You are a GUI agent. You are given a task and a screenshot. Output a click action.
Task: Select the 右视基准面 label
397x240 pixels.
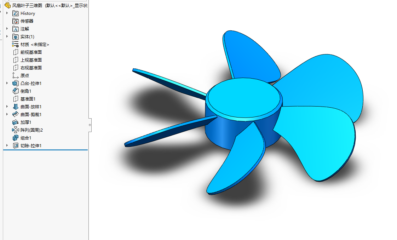(31, 68)
